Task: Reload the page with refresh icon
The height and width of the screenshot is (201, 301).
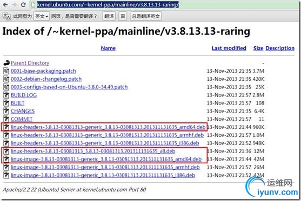Action: coord(23,5)
